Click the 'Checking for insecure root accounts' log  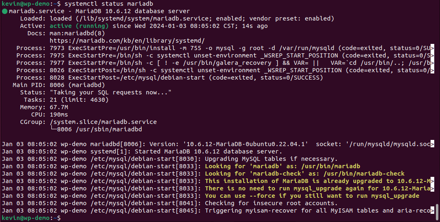point(271,203)
